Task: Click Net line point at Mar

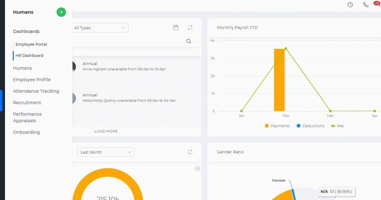Action: coord(330,111)
